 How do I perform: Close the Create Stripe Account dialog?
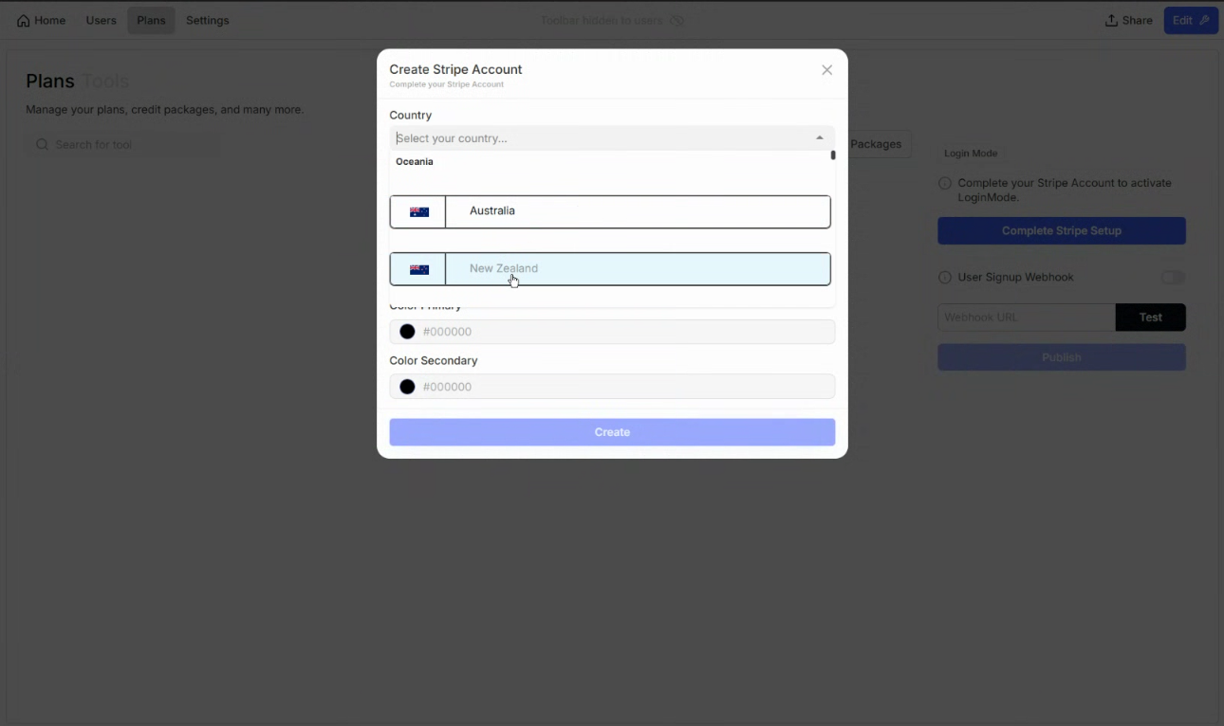click(826, 70)
